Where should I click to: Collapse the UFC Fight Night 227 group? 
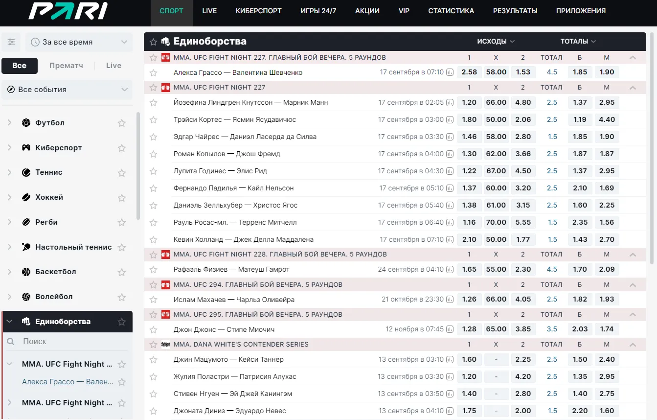click(x=633, y=88)
